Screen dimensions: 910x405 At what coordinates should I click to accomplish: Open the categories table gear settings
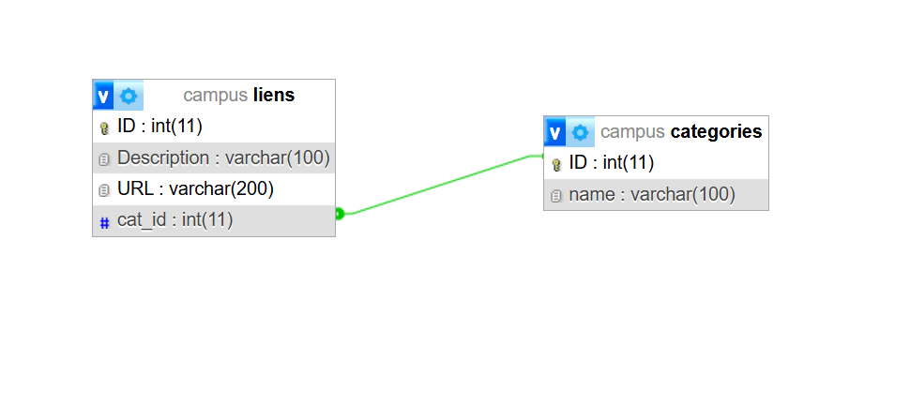[580, 132]
